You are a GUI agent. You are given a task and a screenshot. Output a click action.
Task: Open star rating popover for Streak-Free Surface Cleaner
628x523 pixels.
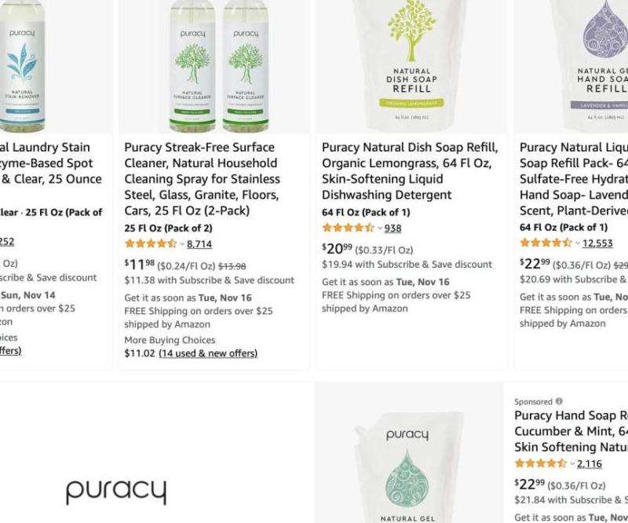coord(182,244)
